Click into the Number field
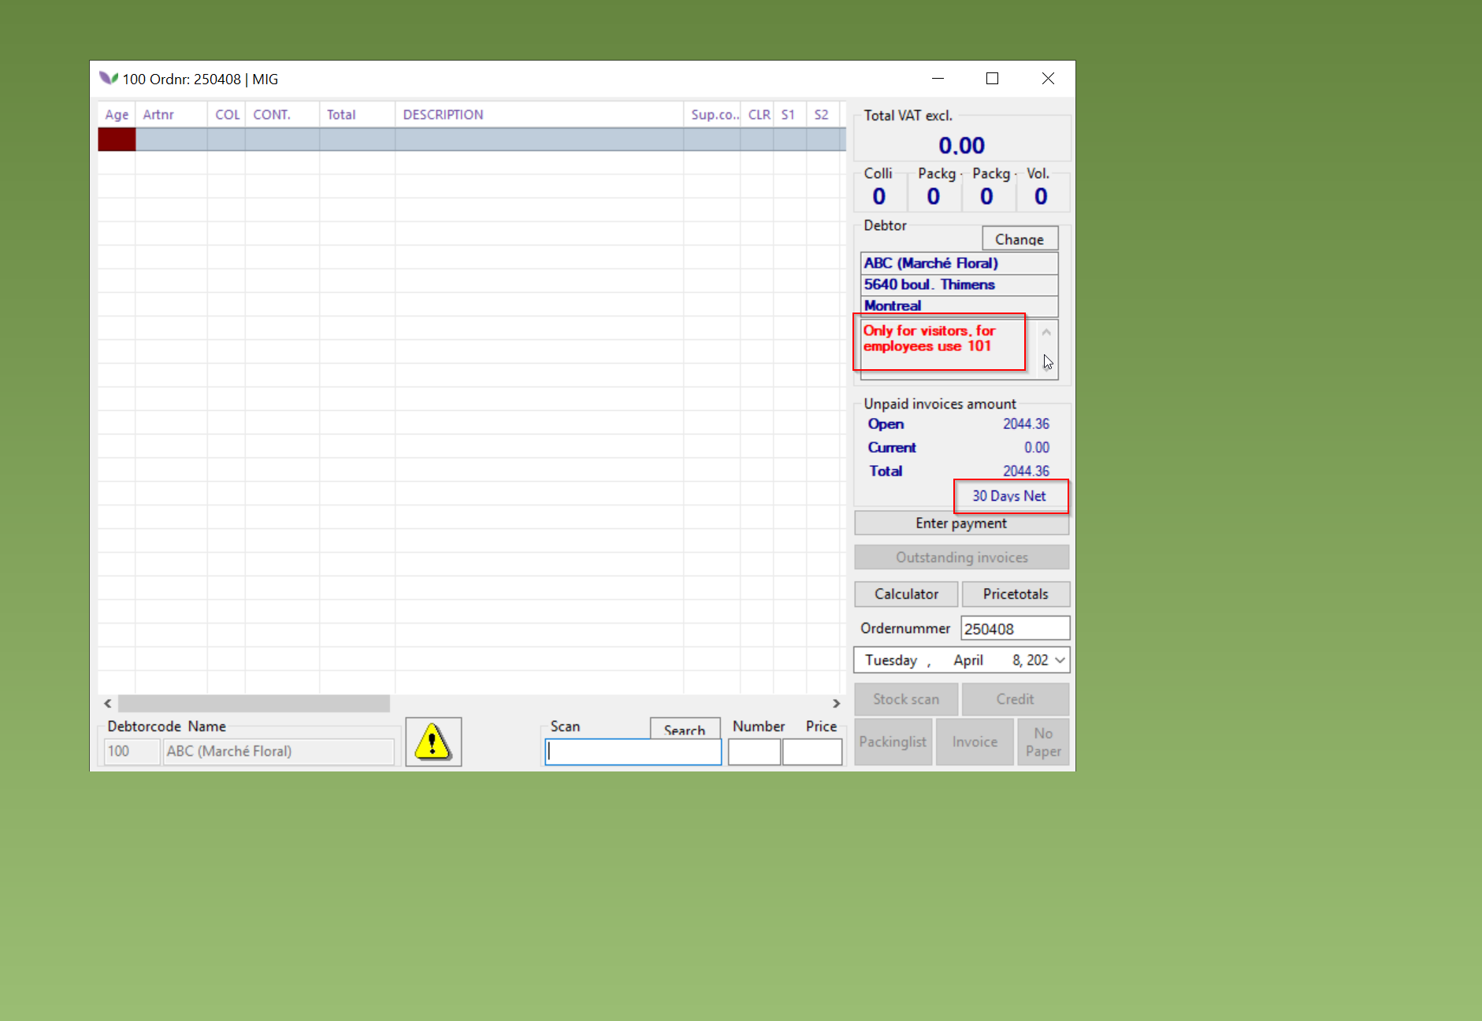The width and height of the screenshot is (1482, 1021). pyautogui.click(x=753, y=752)
